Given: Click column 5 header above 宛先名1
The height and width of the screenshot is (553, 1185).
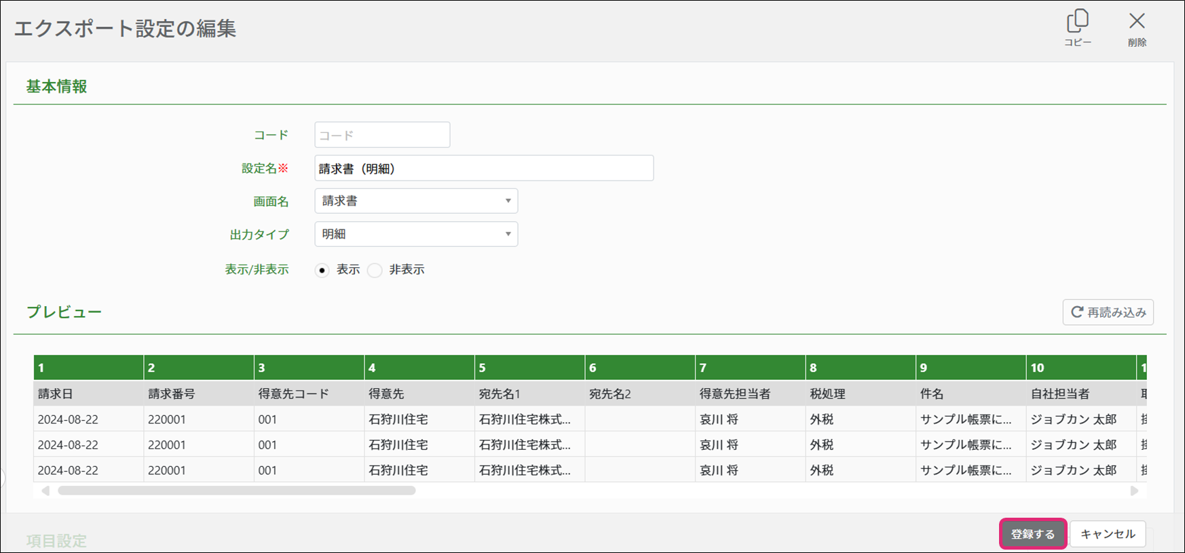Looking at the screenshot, I should 529,368.
